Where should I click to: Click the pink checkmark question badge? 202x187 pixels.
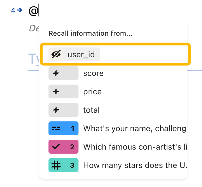tap(63, 147)
